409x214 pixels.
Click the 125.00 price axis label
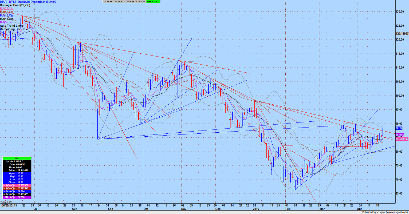[x=400, y=26]
